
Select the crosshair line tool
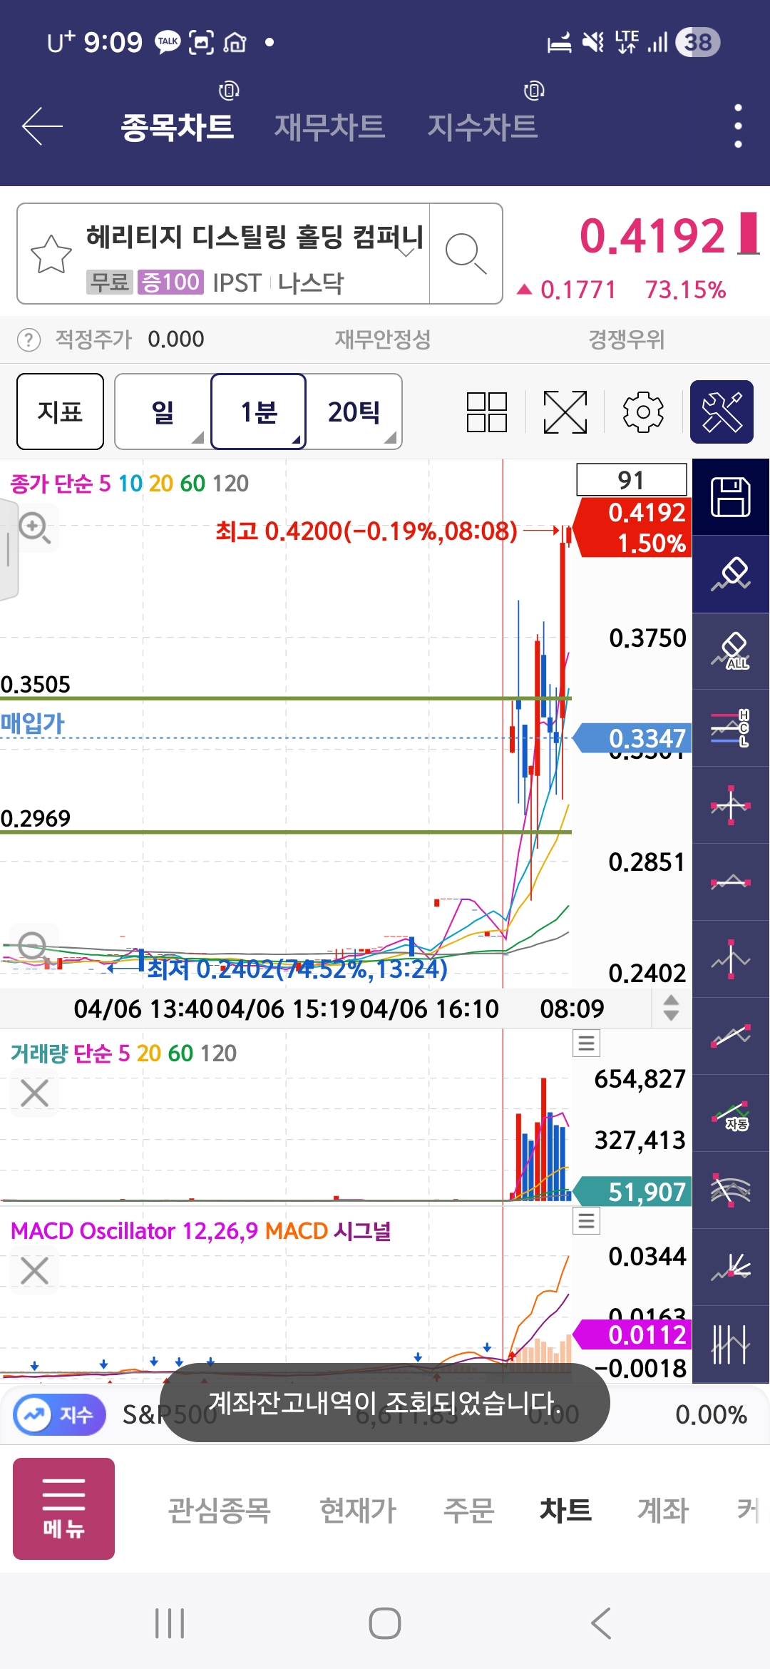coord(731,805)
